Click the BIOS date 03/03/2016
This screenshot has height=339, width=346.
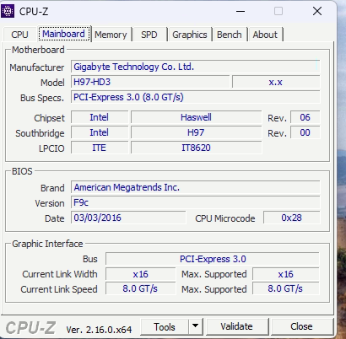pyautogui.click(x=128, y=218)
